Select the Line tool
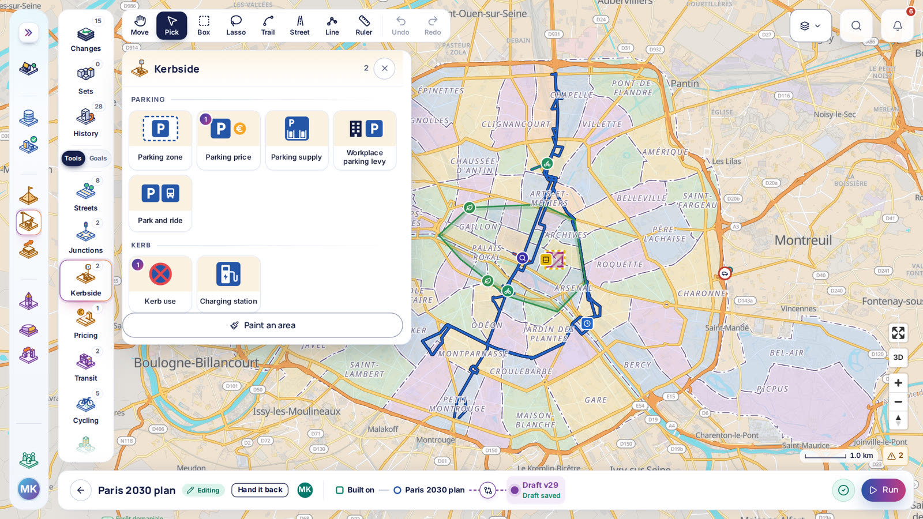 (x=332, y=25)
